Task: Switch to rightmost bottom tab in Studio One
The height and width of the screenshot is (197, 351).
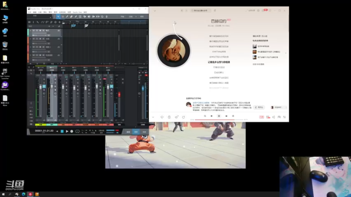Action: (x=144, y=132)
